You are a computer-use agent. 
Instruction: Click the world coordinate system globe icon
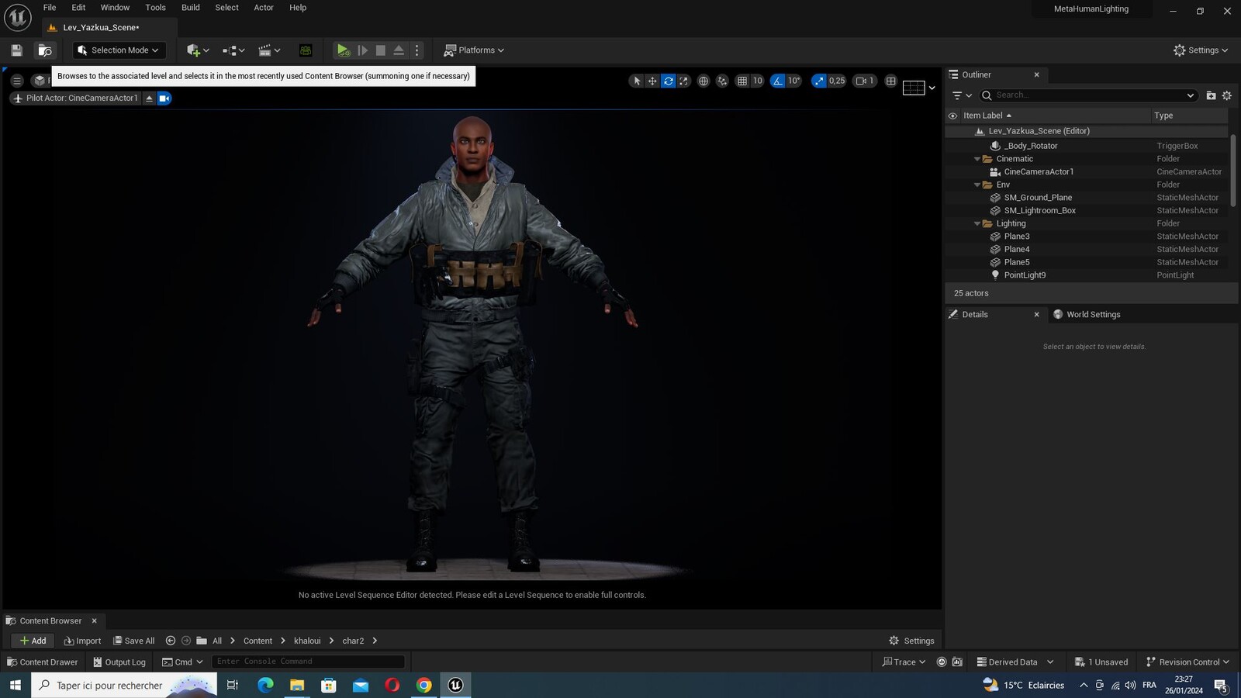tap(703, 81)
